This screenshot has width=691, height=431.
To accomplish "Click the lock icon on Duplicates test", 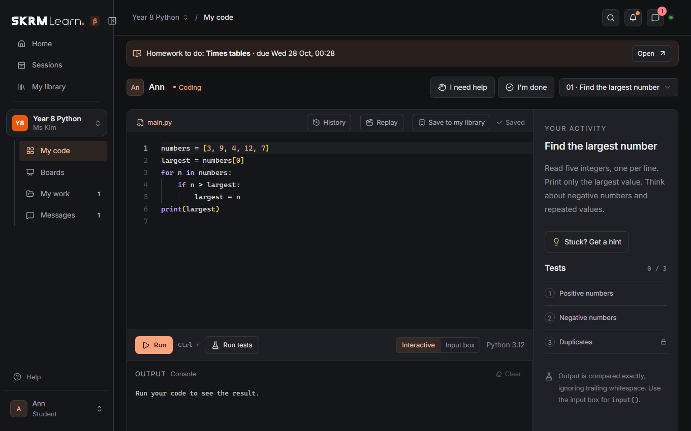I will tap(663, 342).
